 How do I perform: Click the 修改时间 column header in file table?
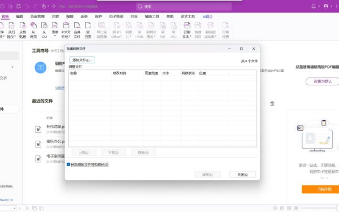(x=128, y=73)
